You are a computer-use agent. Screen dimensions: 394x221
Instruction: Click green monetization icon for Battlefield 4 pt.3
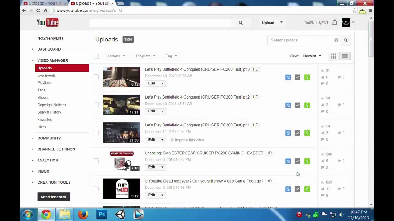click(x=307, y=77)
